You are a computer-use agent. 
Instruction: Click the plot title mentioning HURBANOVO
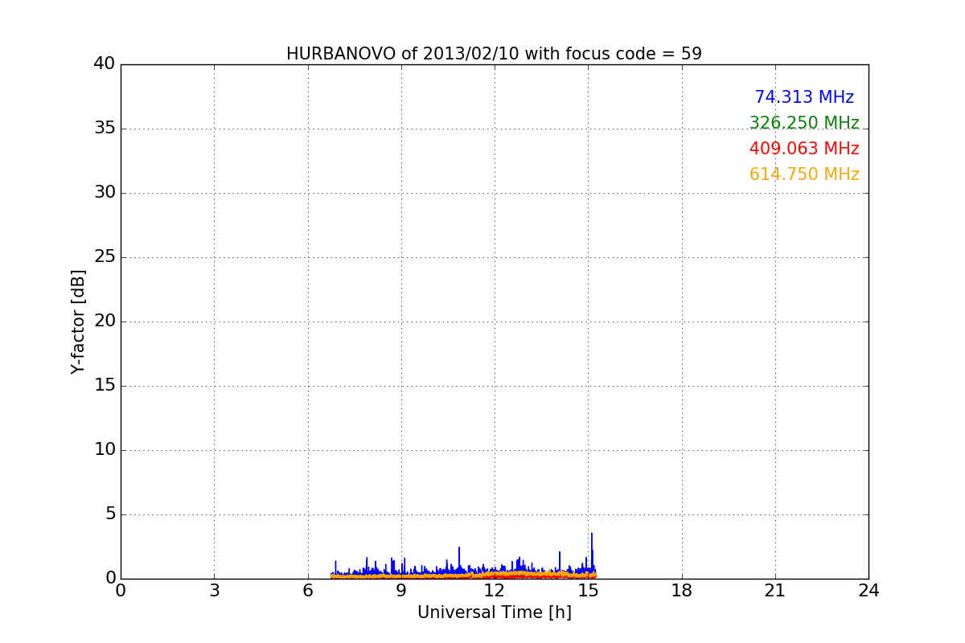(x=494, y=54)
